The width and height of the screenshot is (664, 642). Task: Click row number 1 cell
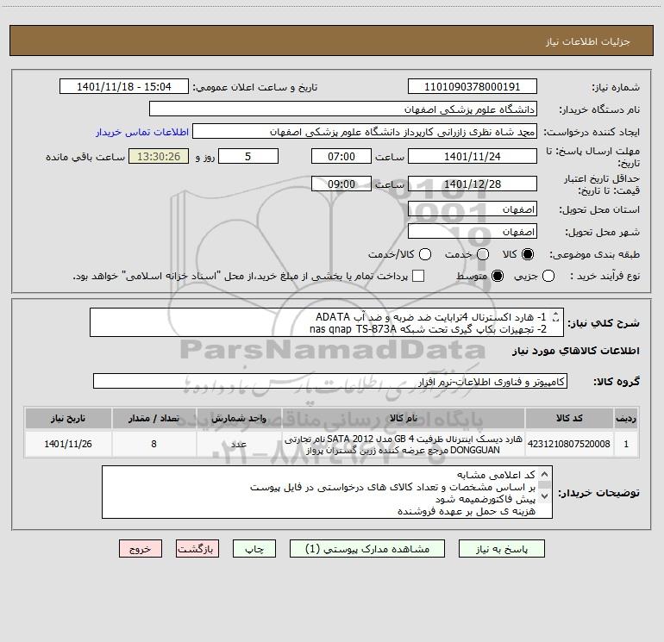[626, 444]
